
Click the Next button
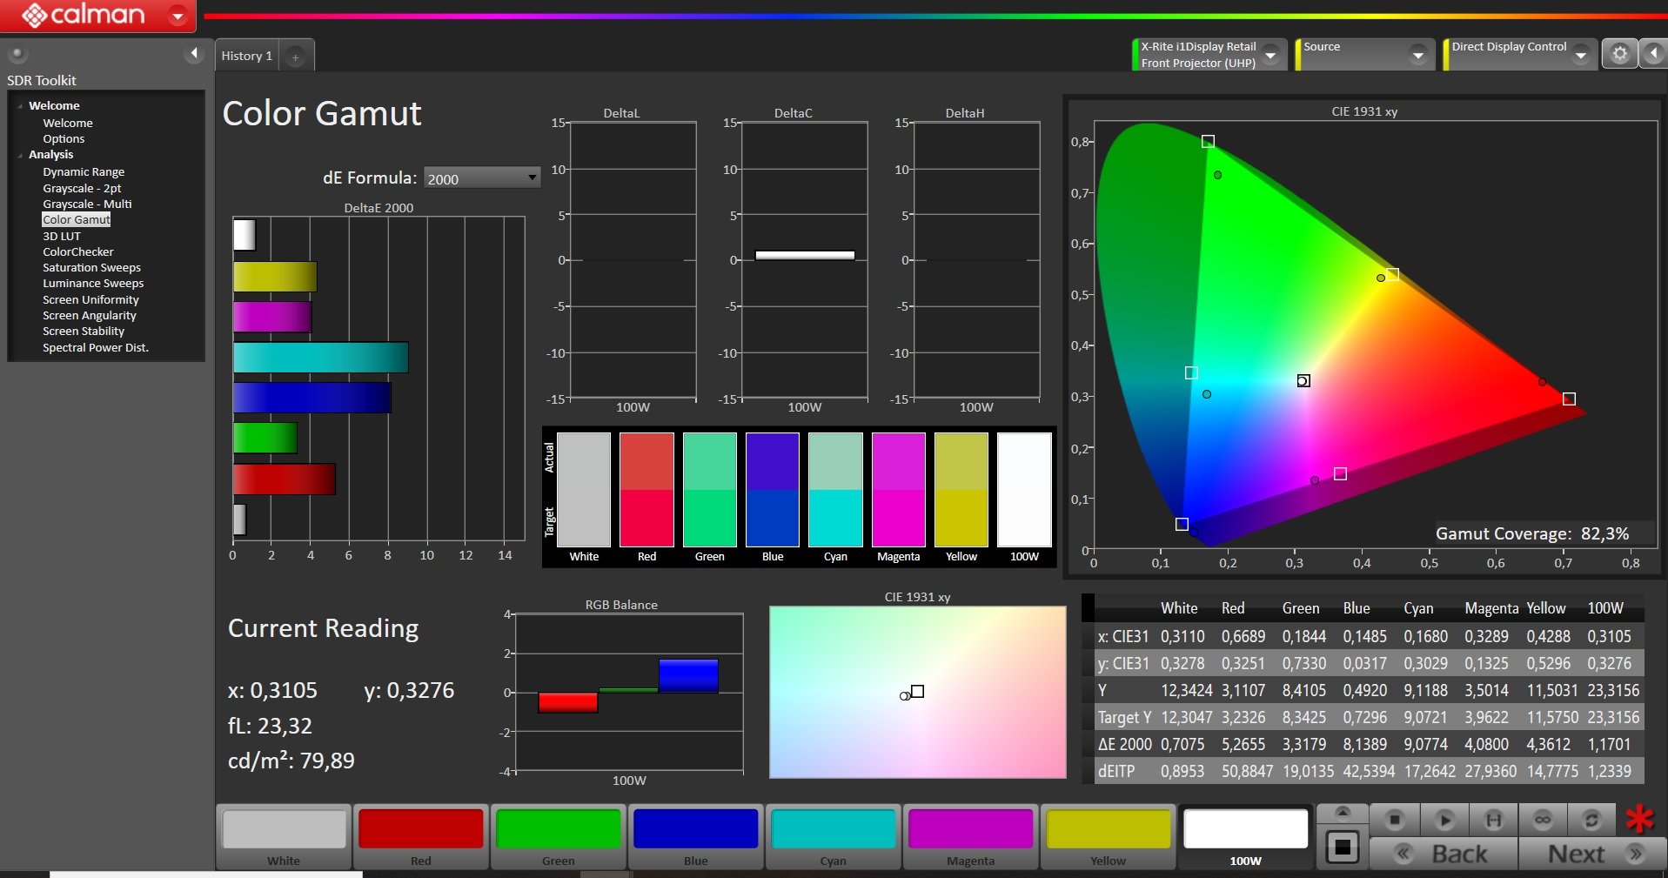(1591, 855)
